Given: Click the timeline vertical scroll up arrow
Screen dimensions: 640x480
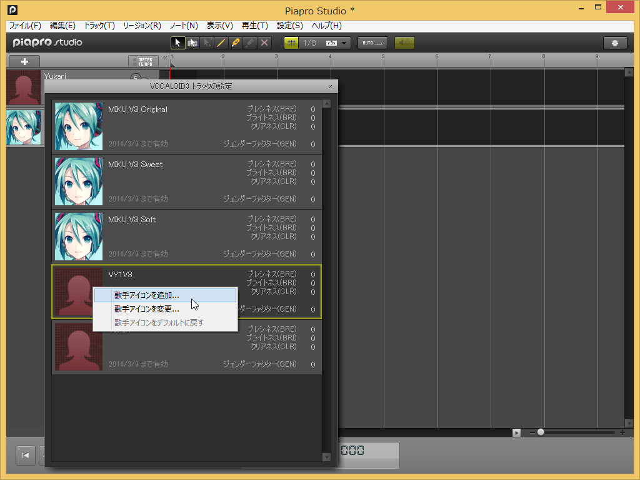Looking at the screenshot, I should tap(629, 73).
